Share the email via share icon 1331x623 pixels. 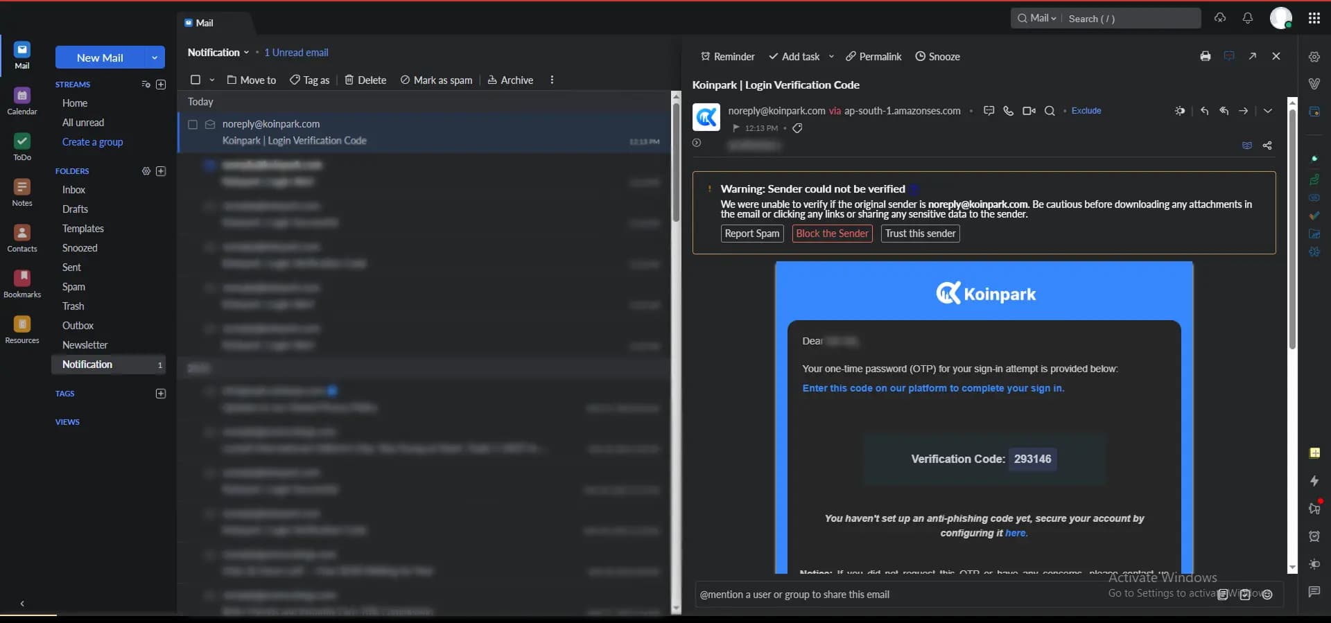1267,146
